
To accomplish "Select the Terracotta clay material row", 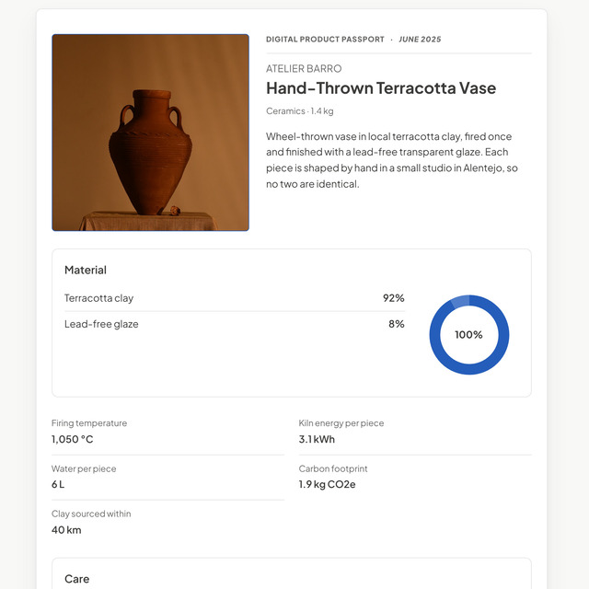I will (235, 298).
